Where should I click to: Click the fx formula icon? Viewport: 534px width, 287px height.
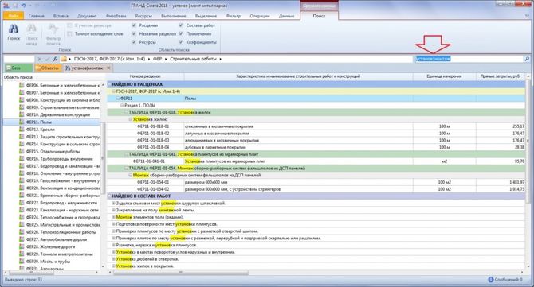55,59
